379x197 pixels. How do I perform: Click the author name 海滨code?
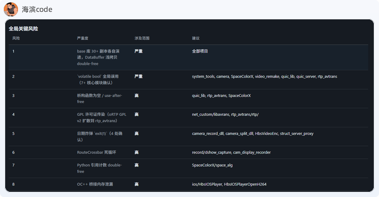(37, 9)
